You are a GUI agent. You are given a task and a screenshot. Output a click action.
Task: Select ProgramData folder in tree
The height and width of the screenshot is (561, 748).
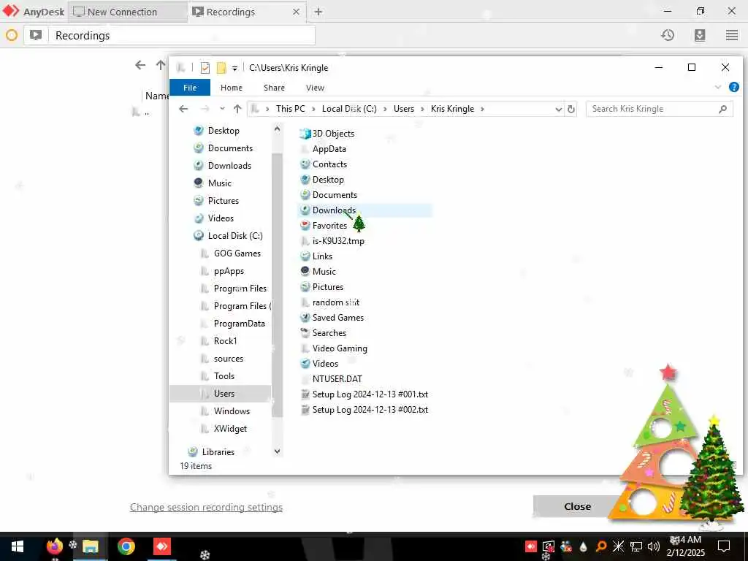(x=239, y=324)
